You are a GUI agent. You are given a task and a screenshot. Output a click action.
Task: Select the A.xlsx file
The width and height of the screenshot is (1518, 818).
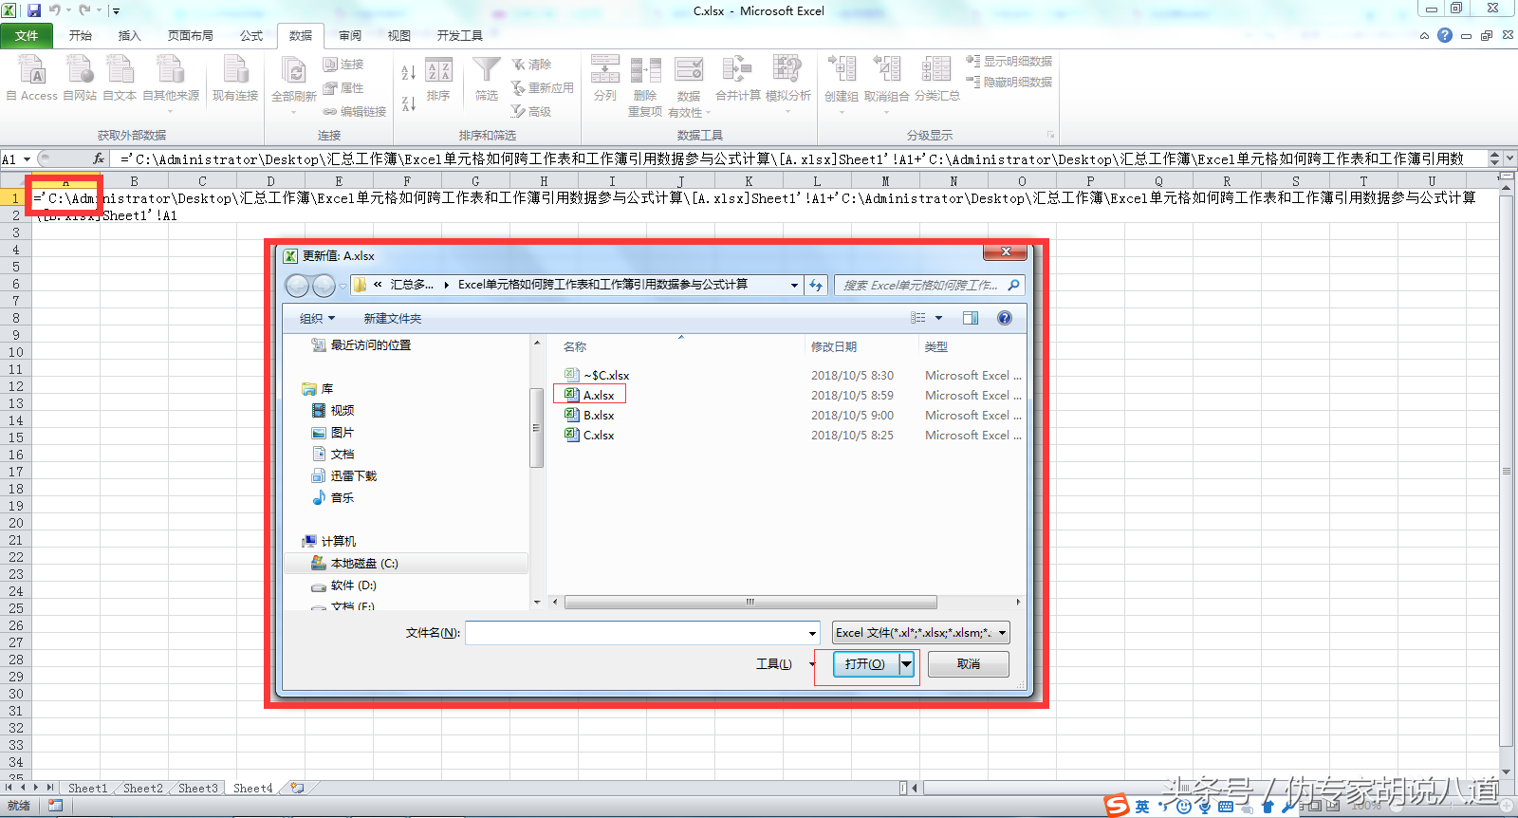point(590,395)
